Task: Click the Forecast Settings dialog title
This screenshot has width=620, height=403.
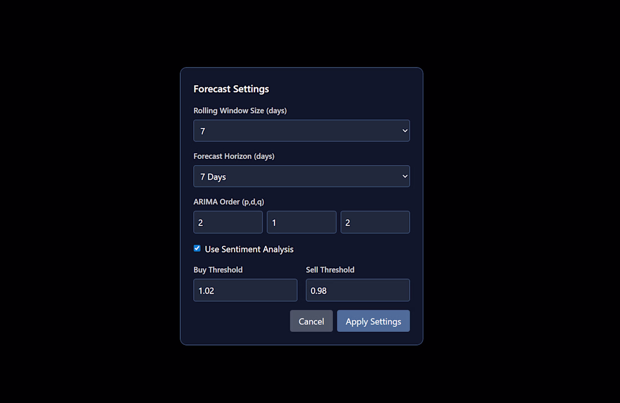Action: [x=231, y=89]
